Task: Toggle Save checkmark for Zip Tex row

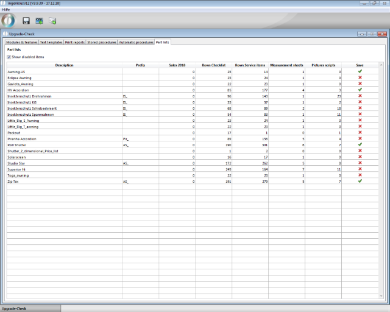Action: click(x=360, y=181)
